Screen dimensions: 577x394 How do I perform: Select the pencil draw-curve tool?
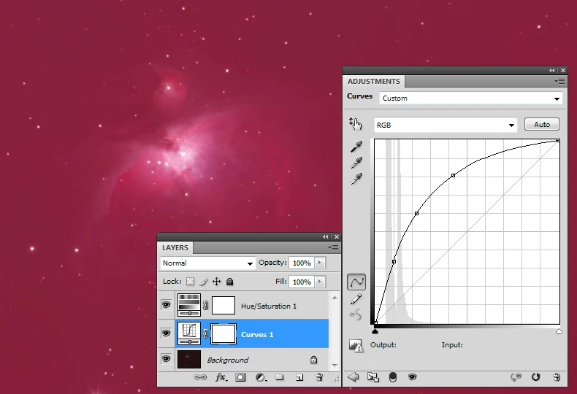pos(356,298)
